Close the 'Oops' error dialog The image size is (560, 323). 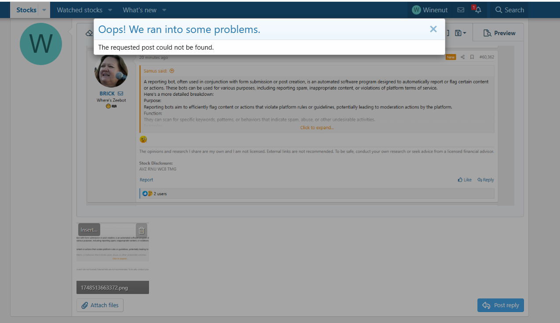coord(433,29)
